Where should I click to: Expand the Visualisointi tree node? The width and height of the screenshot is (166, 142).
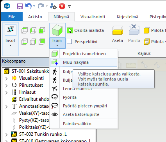(x=7, y=79)
